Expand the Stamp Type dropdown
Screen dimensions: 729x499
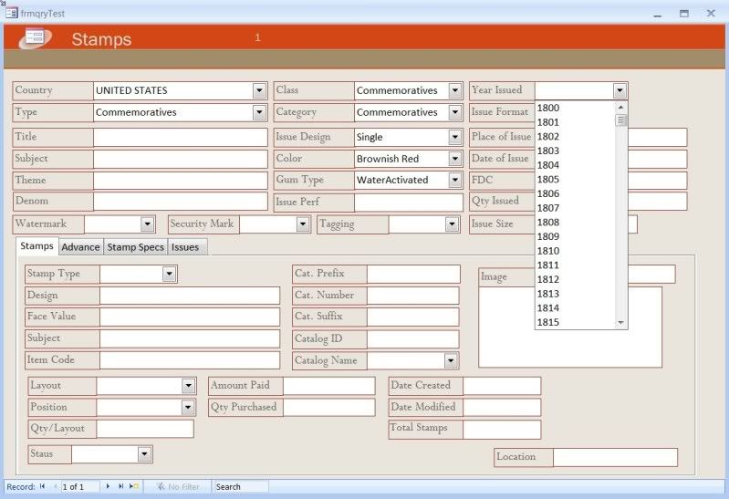[x=169, y=274]
